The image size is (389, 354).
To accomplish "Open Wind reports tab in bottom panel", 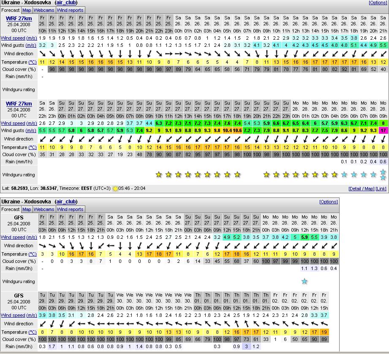I will tap(70, 209).
